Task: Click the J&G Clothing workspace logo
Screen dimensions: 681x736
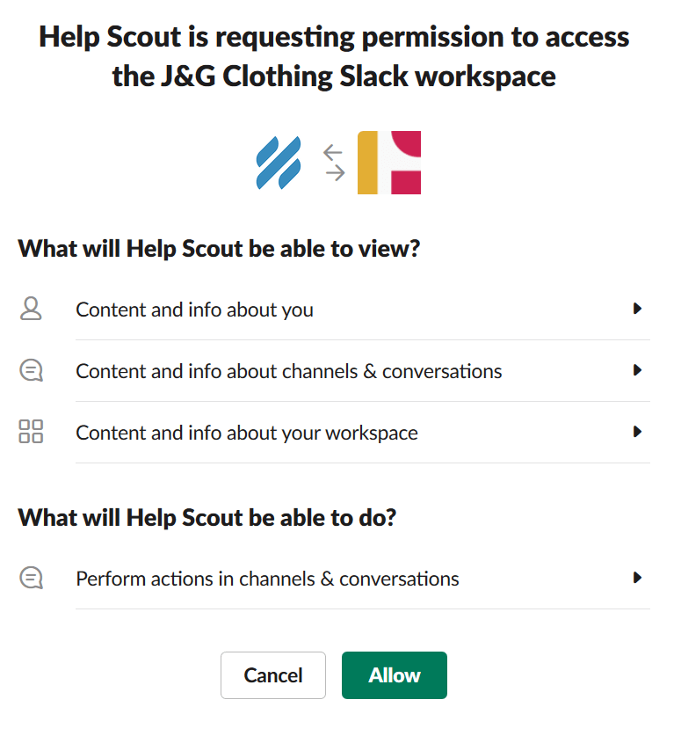Action: click(389, 163)
